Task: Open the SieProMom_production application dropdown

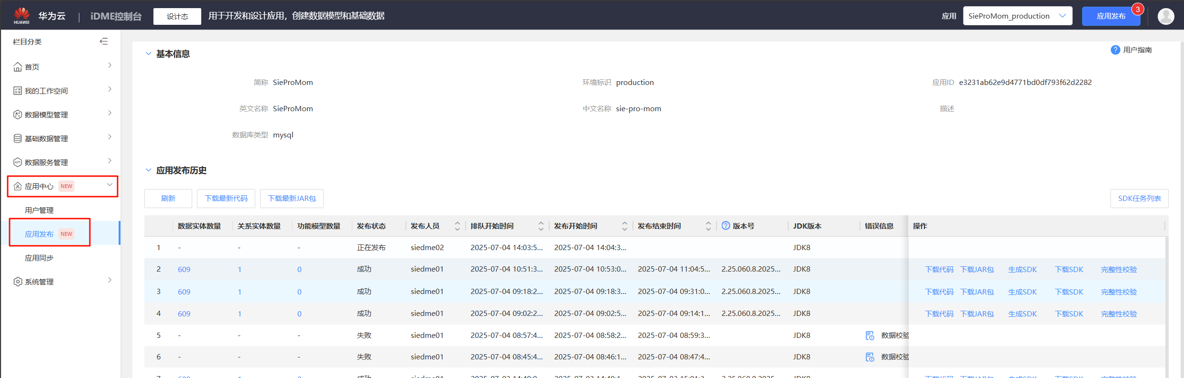Action: coord(1017,16)
